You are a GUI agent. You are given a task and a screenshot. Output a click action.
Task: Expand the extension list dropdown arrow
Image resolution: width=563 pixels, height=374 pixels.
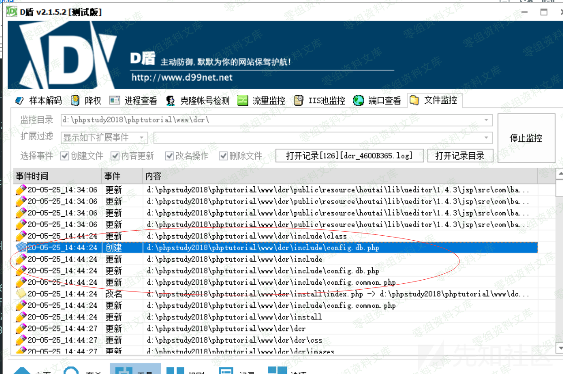coord(487,137)
